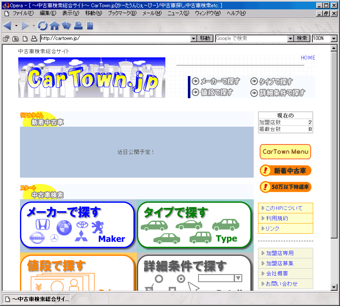Toggle print preview with the small printer icon
This screenshot has height=306, width=340.
[34, 39]
